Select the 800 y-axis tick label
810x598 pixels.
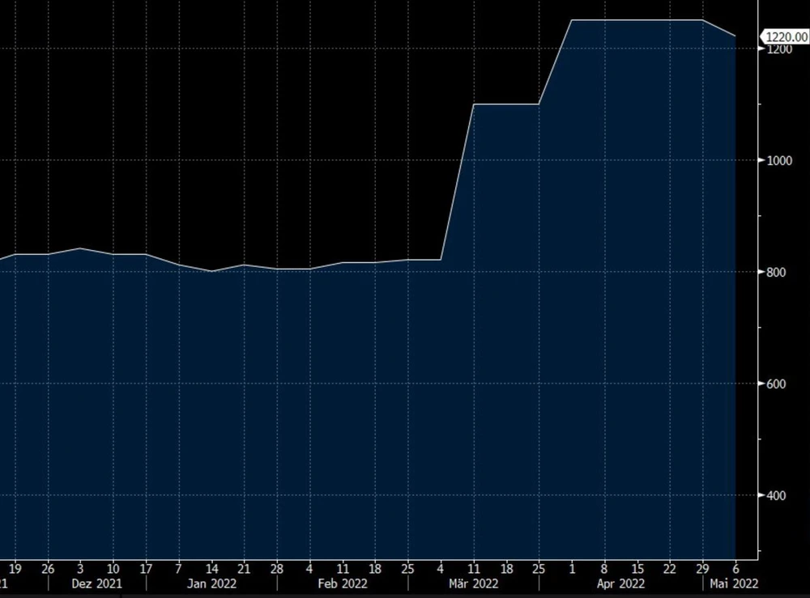pyautogui.click(x=778, y=272)
